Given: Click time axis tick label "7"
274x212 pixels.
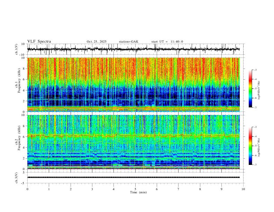Looking at the screenshot, I should click(179, 189).
